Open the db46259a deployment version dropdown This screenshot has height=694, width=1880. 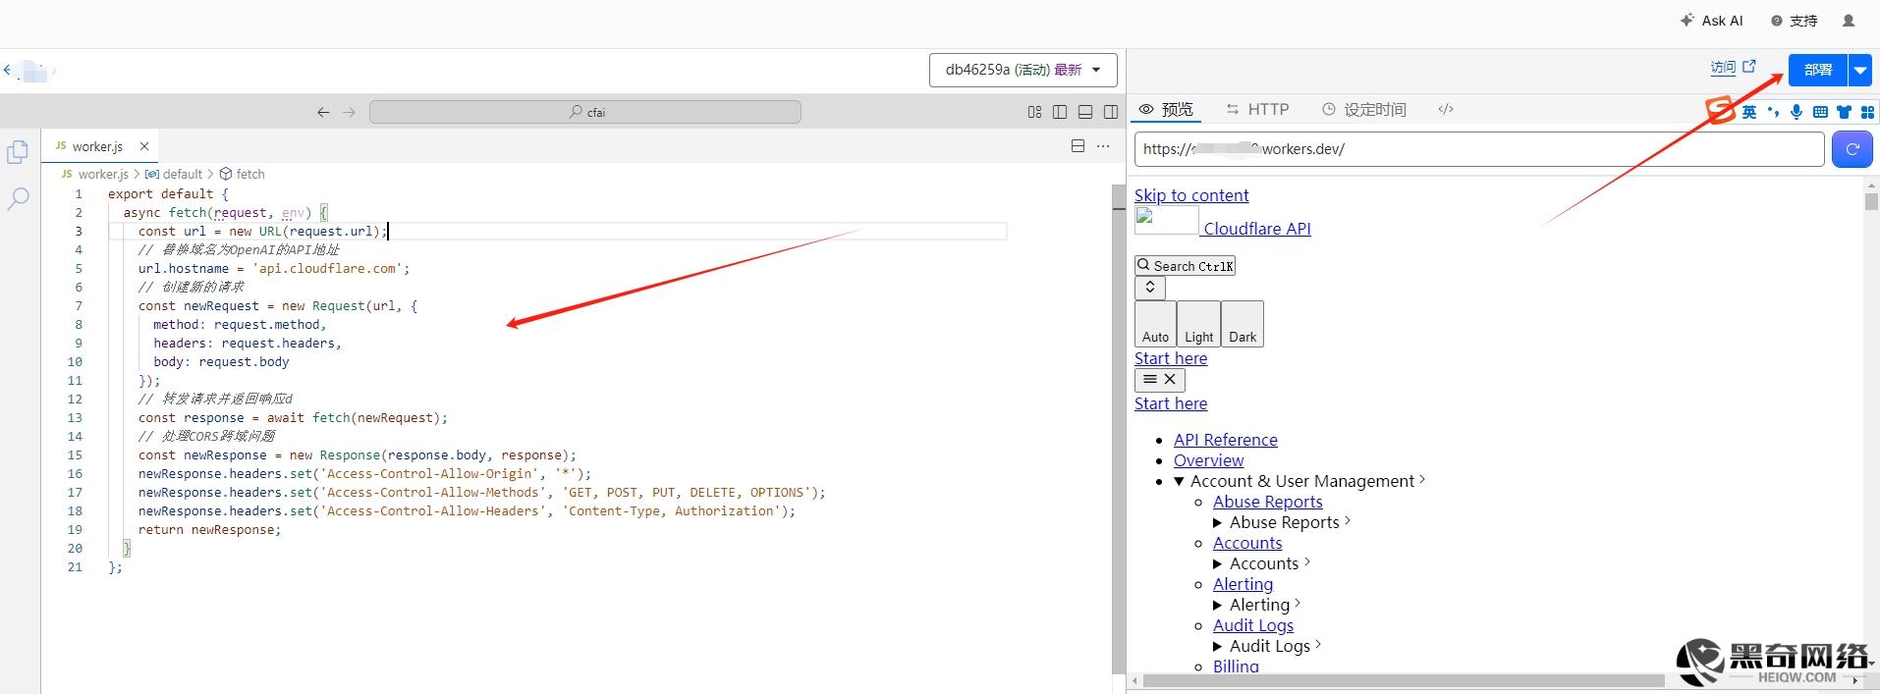(x=1023, y=70)
